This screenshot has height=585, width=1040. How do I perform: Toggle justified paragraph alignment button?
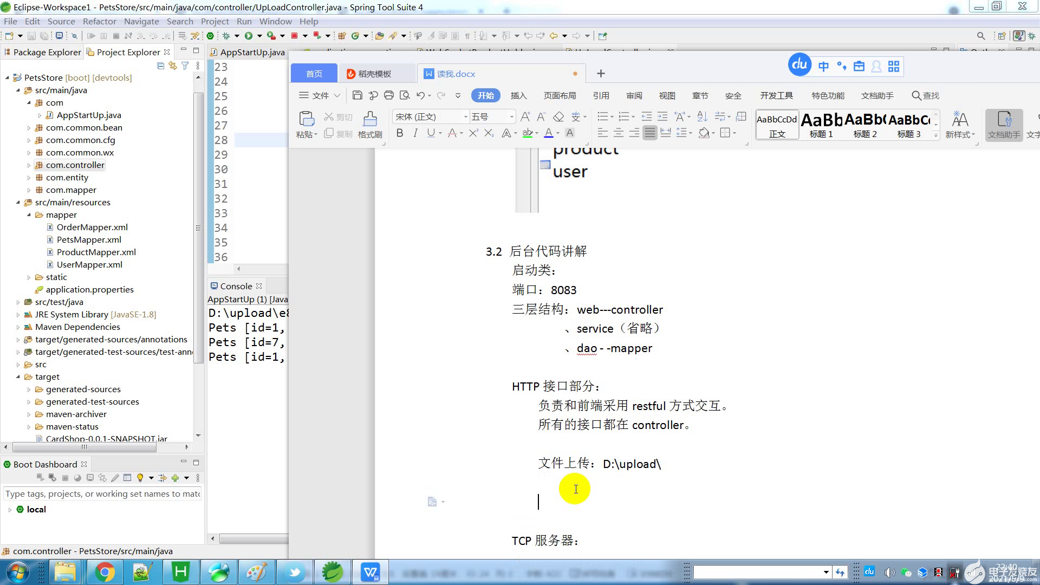point(649,133)
